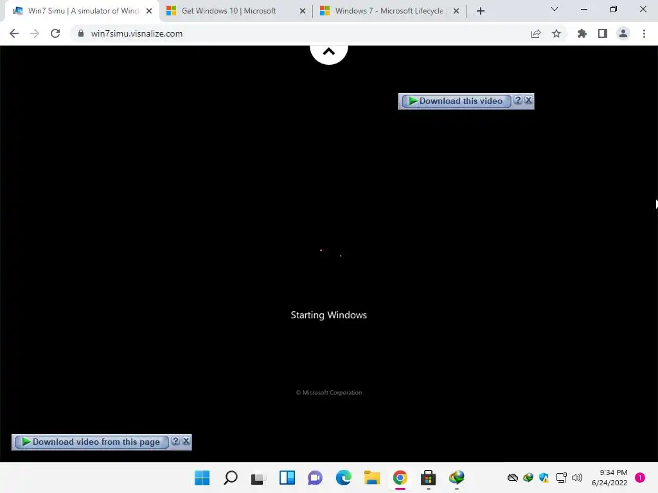Open Internet Download Manager on taskbar
The image size is (658, 493).
tap(457, 478)
